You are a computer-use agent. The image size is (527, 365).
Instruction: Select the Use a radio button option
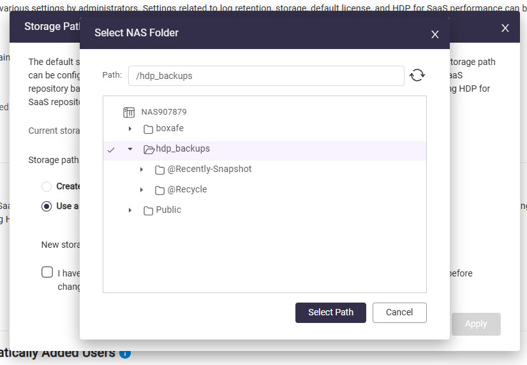pyautogui.click(x=47, y=206)
